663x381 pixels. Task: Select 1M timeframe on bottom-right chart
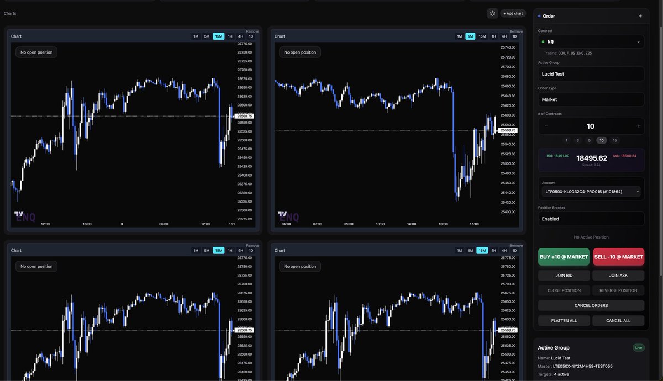click(x=459, y=251)
